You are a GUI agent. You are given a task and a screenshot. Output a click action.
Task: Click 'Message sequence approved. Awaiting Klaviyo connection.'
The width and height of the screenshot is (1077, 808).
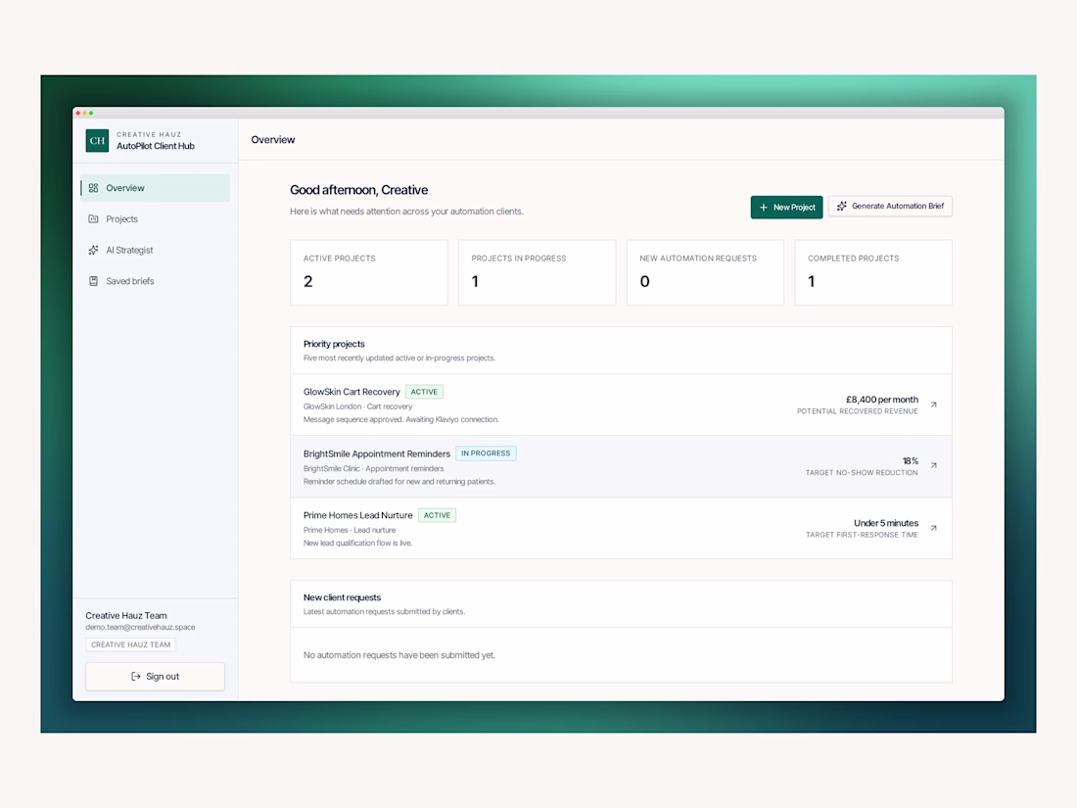[x=401, y=420]
